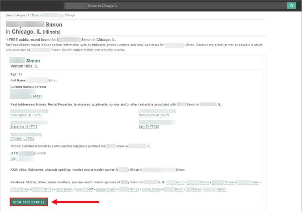Open the last relative Simon link in bottom row

(215, 189)
